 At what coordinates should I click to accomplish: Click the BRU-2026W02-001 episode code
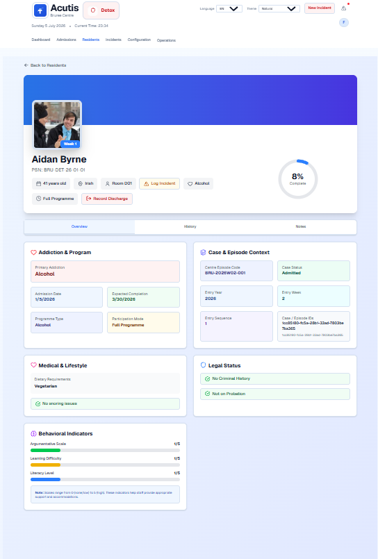[x=225, y=273]
